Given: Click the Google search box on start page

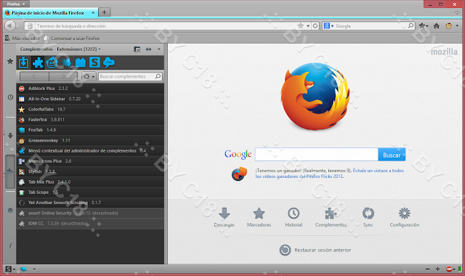Looking at the screenshot, I should coord(317,155).
